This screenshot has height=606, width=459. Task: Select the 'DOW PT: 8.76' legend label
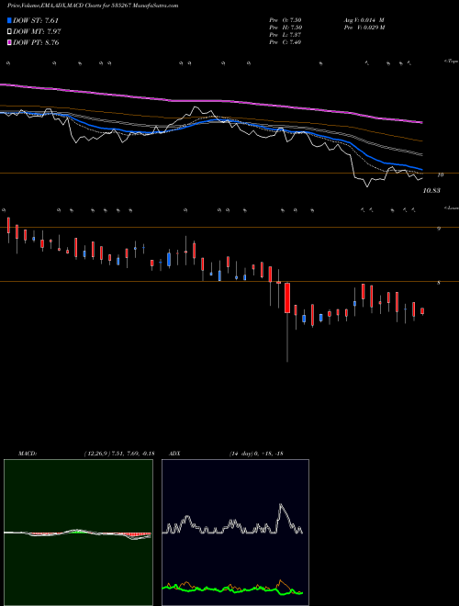pos(36,42)
